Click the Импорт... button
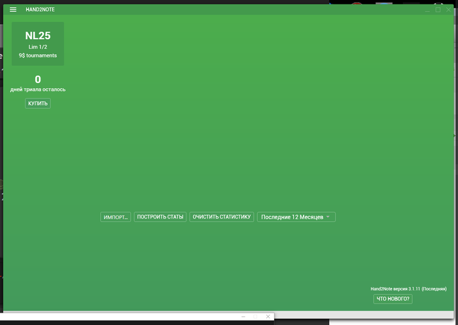Image resolution: width=458 pixels, height=325 pixels. point(115,217)
